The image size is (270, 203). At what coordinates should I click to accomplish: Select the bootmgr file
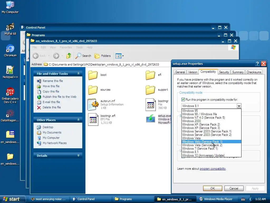coord(157,104)
